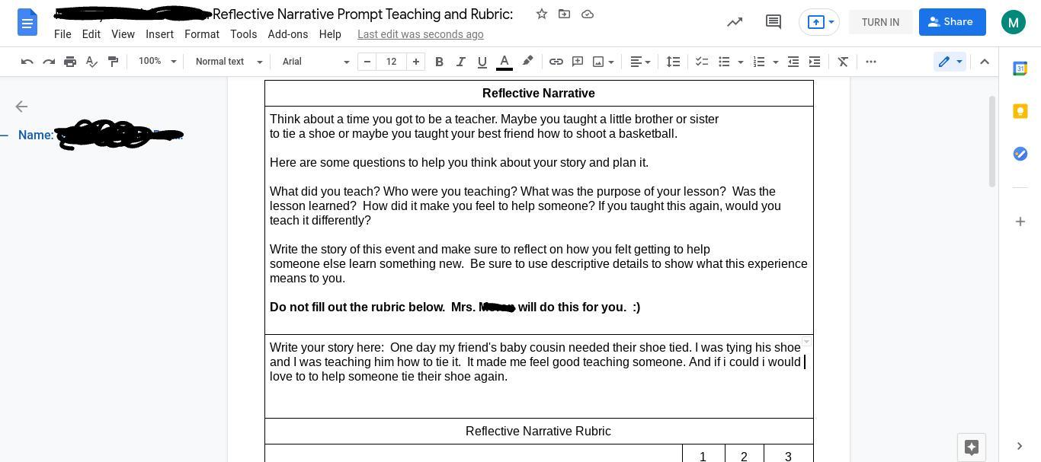Add a comment from toolbar

pyautogui.click(x=578, y=62)
